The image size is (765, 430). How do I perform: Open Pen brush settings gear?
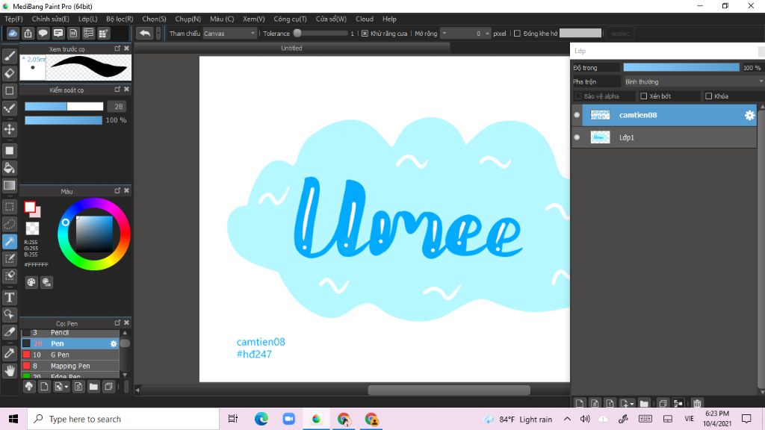[114, 343]
